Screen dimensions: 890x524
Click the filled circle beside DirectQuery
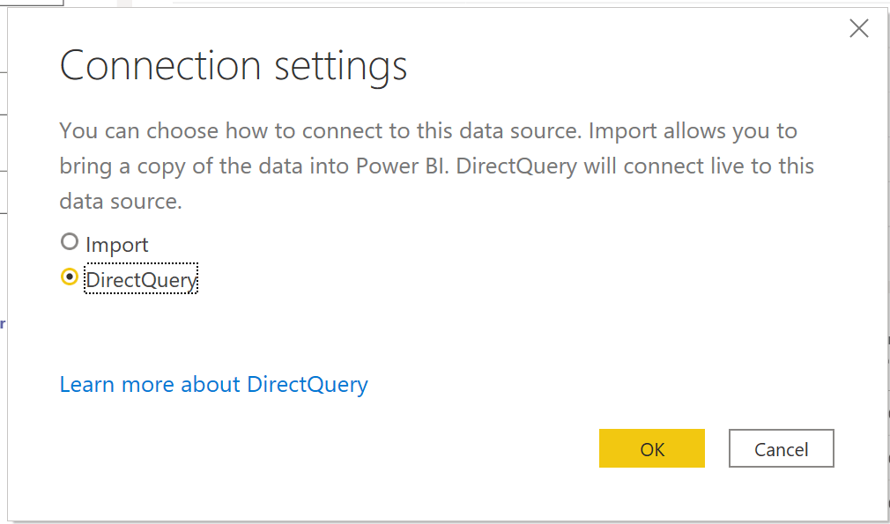click(69, 277)
